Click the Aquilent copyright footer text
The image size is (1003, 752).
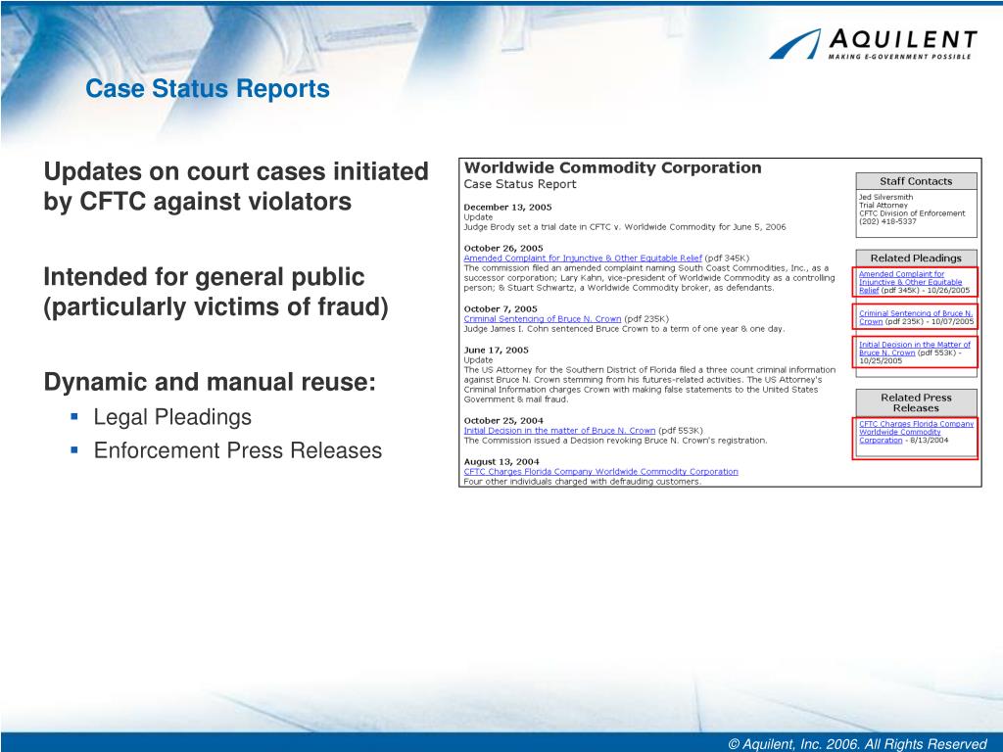pos(857,744)
